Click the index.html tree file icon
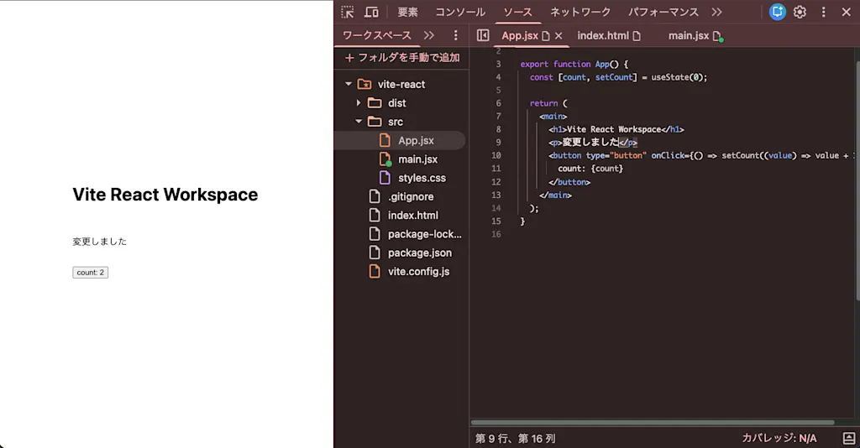This screenshot has height=448, width=860. tap(375, 216)
